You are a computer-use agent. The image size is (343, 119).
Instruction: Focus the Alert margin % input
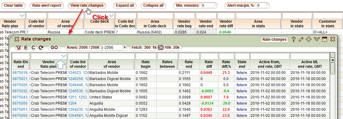coord(261,6)
